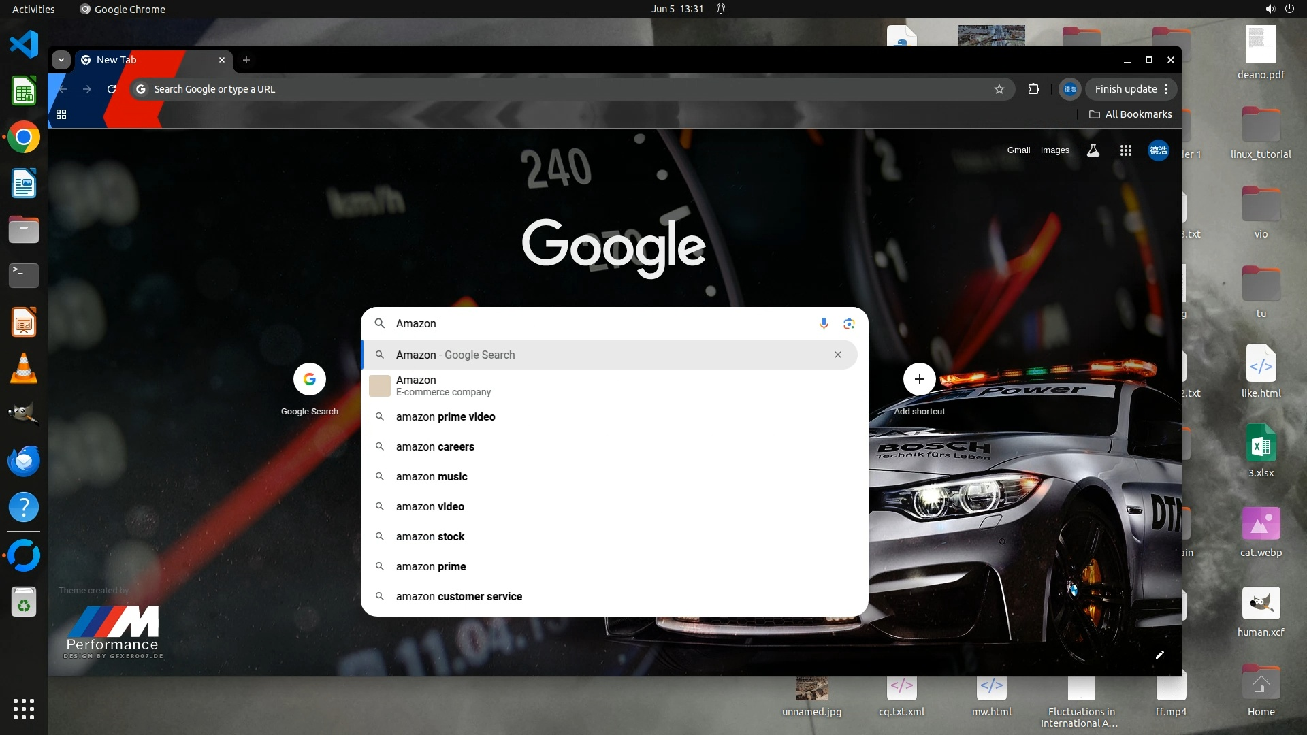Expand the tab search dropdown arrow
This screenshot has height=735, width=1307.
coord(61,60)
